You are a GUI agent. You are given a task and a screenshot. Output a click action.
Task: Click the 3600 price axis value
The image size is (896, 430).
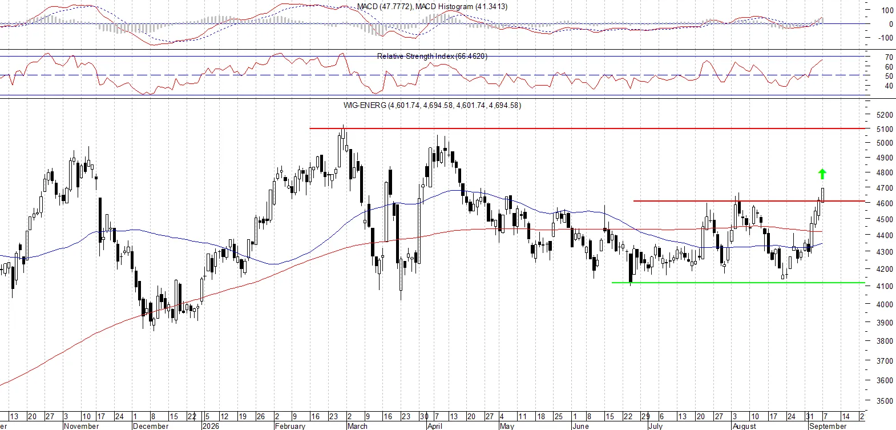tap(885, 380)
